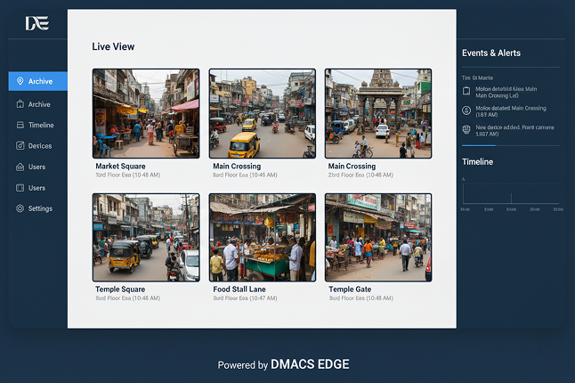Open the Main Crossing feed showing temple arch
575x383 pixels.
coord(378,113)
